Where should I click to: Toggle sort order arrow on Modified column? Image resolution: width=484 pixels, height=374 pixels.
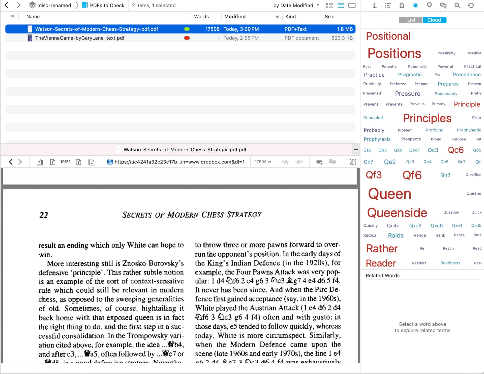pos(277,17)
